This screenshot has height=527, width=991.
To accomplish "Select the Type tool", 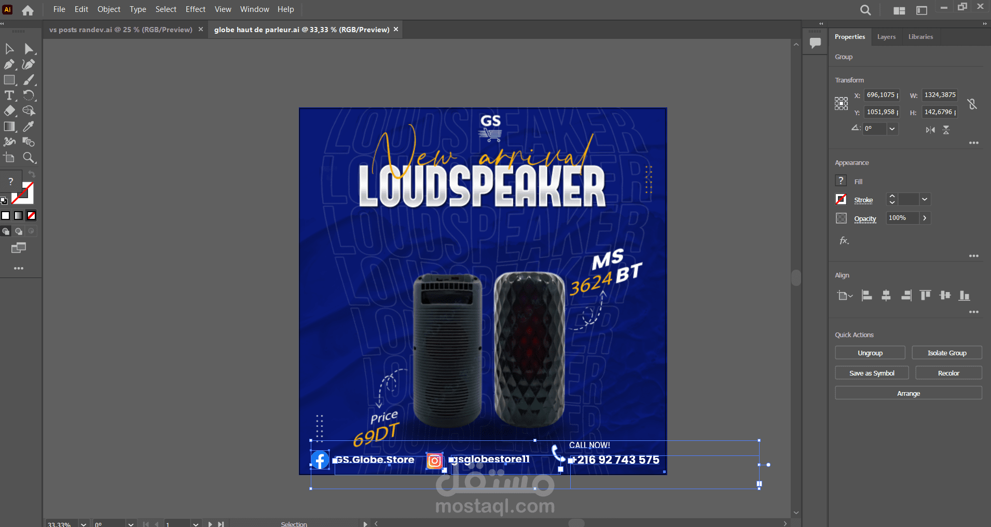I will pos(9,95).
